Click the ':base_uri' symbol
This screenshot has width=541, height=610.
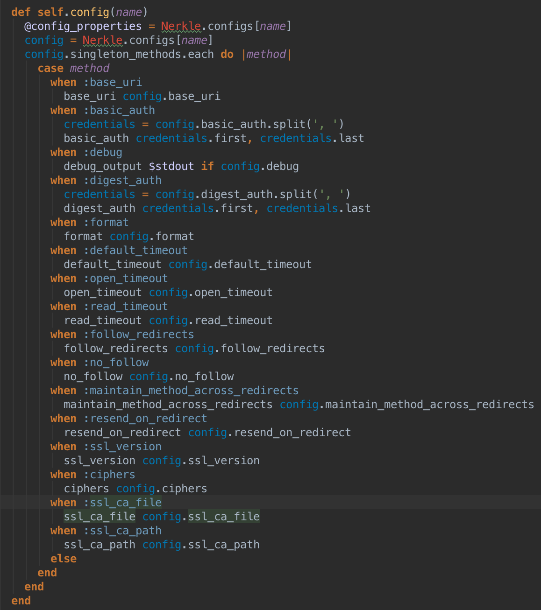click(113, 82)
